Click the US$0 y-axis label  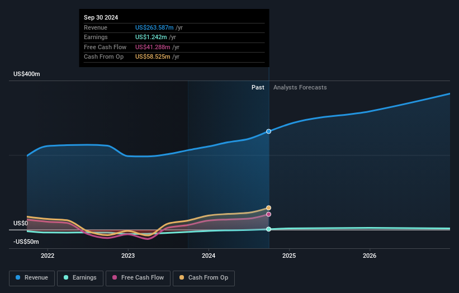(21, 223)
